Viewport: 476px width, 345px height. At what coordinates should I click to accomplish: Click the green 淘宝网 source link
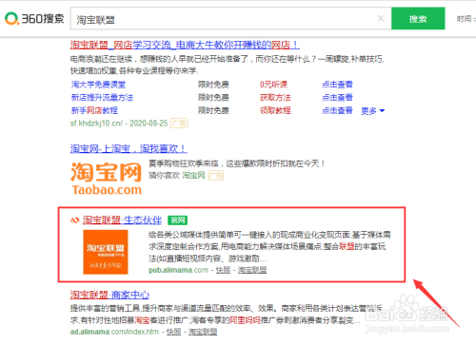click(x=193, y=175)
